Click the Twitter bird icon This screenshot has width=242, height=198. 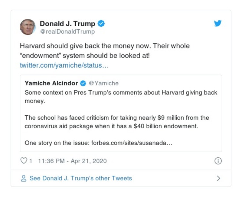click(x=217, y=23)
